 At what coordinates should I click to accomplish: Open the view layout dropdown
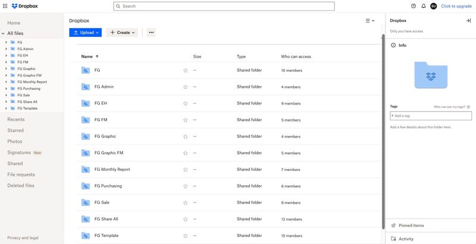pos(370,21)
